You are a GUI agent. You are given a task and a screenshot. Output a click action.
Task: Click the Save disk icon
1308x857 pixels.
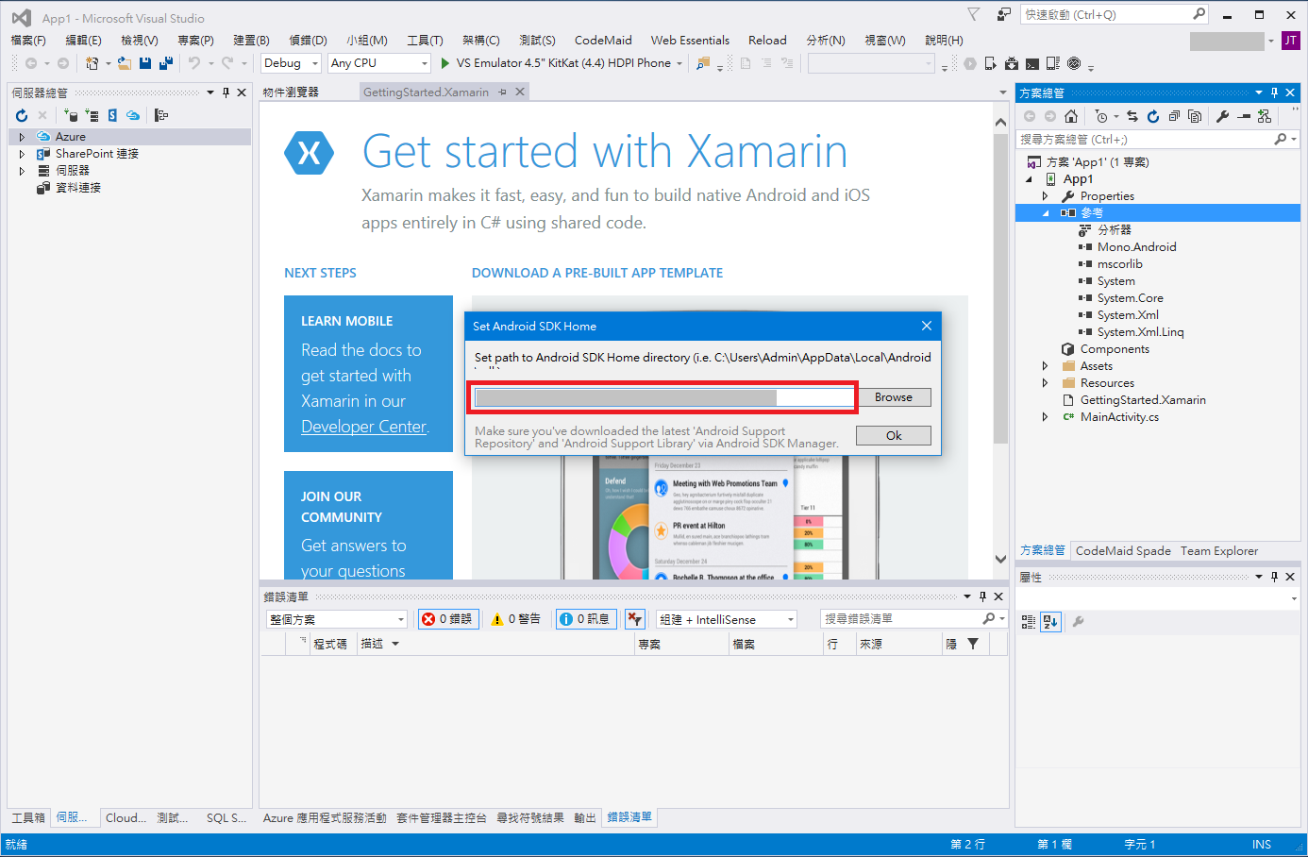coord(145,63)
